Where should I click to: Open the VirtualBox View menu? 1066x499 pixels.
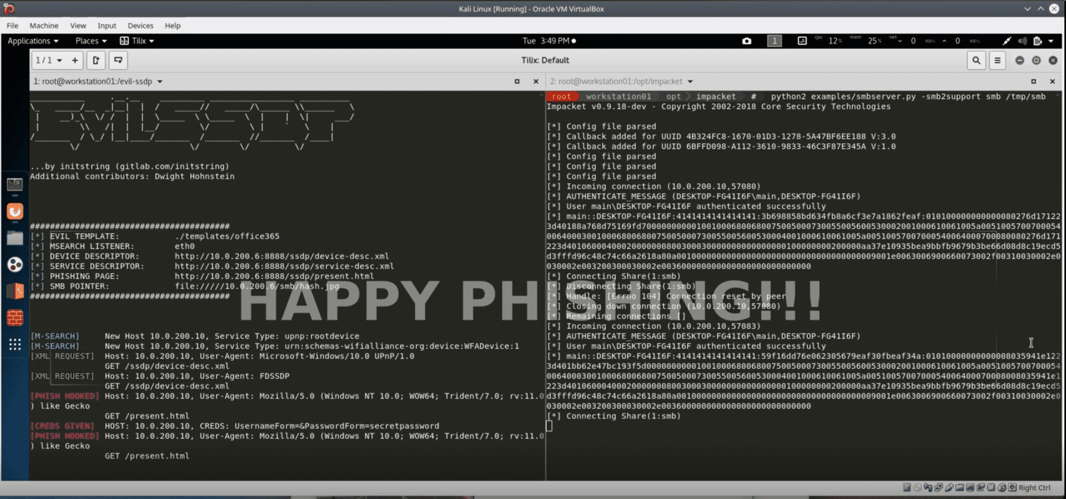click(78, 26)
